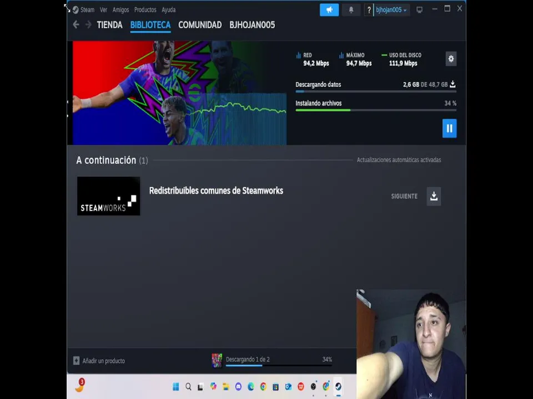Open the Steamworks thumbnail
The width and height of the screenshot is (533, 399).
pos(108,196)
